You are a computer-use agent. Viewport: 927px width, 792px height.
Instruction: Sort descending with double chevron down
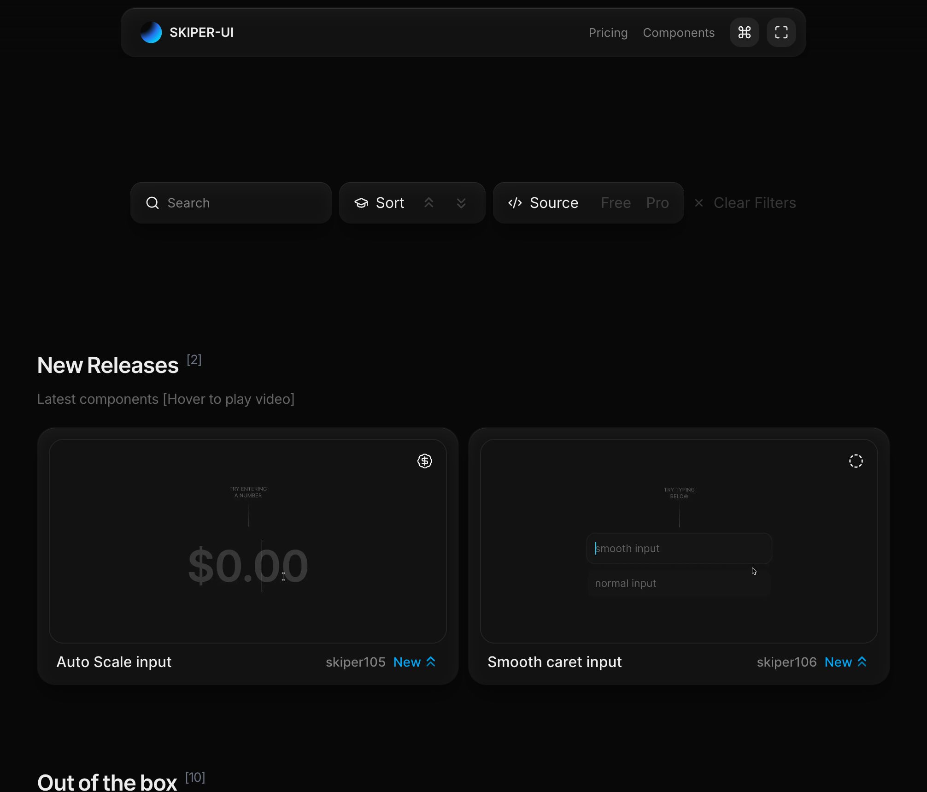(461, 203)
